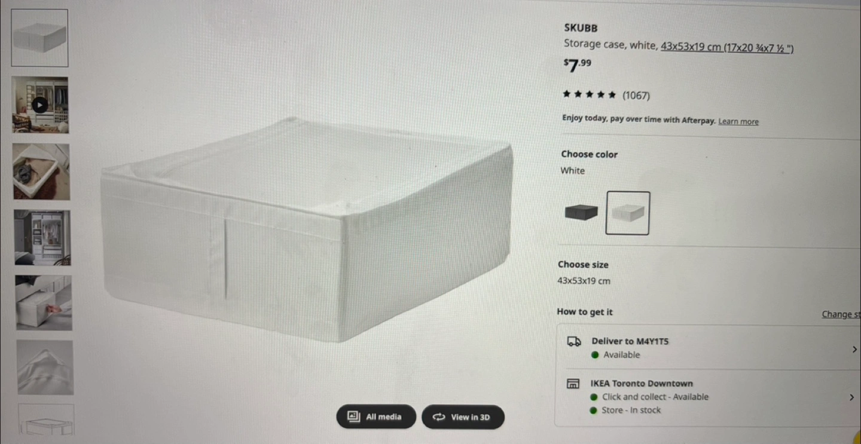
Task: Select the first white storage case thumbnail
Action: coord(39,38)
